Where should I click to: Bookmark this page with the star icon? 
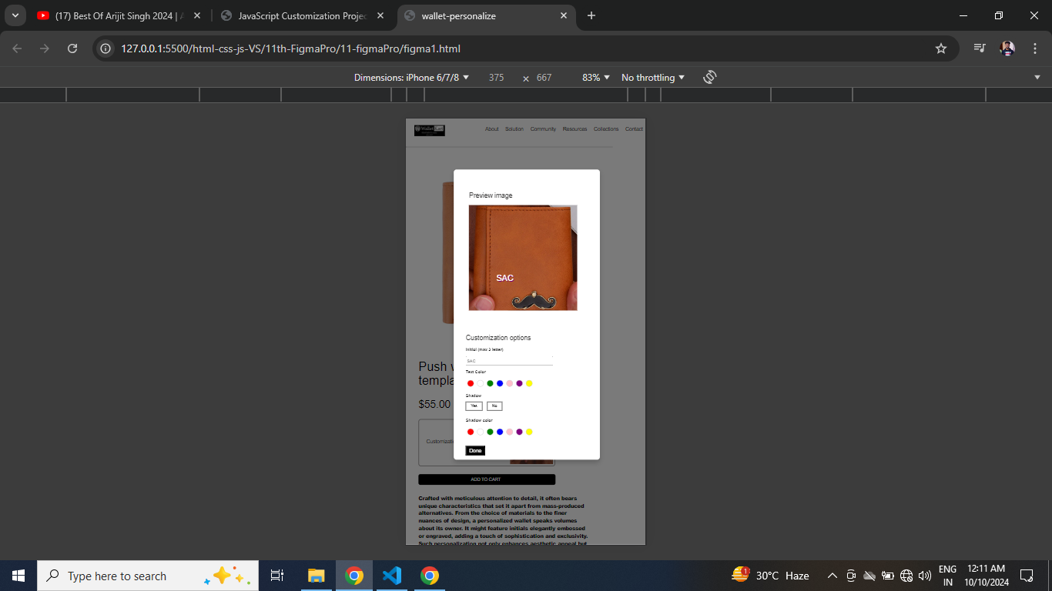(940, 48)
